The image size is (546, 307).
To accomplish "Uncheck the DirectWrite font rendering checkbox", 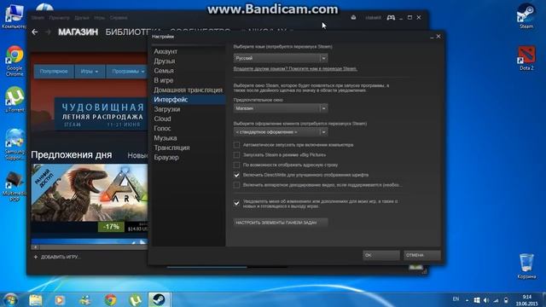I will 237,175.
